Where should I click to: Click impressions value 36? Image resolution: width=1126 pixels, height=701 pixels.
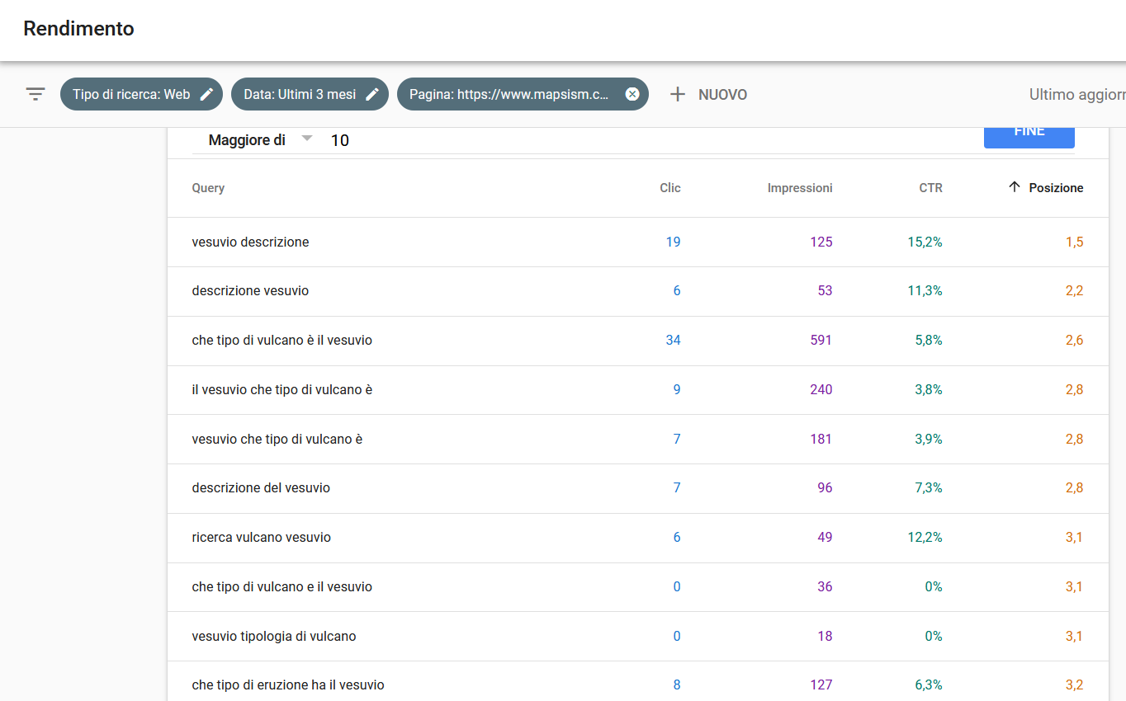tap(825, 586)
